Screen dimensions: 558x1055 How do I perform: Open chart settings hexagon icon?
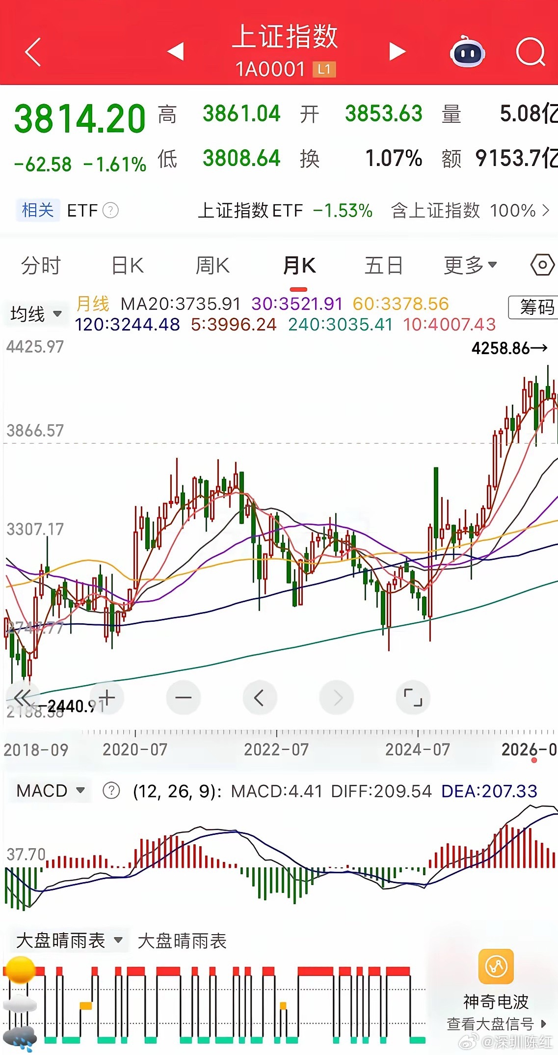tap(542, 265)
